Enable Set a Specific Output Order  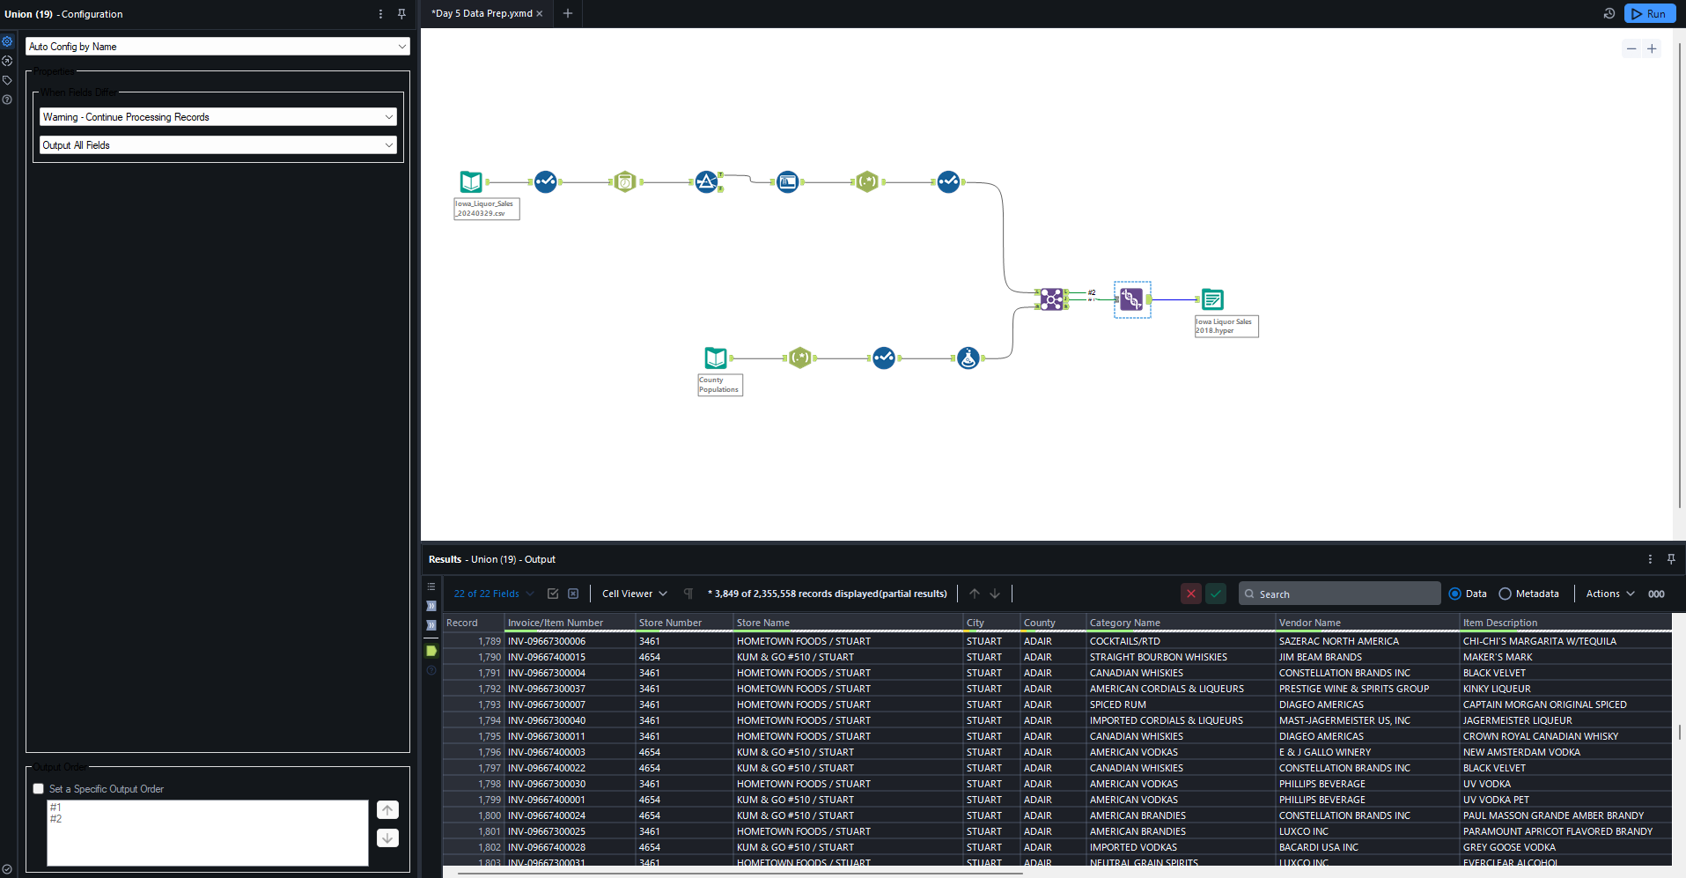[x=39, y=789]
